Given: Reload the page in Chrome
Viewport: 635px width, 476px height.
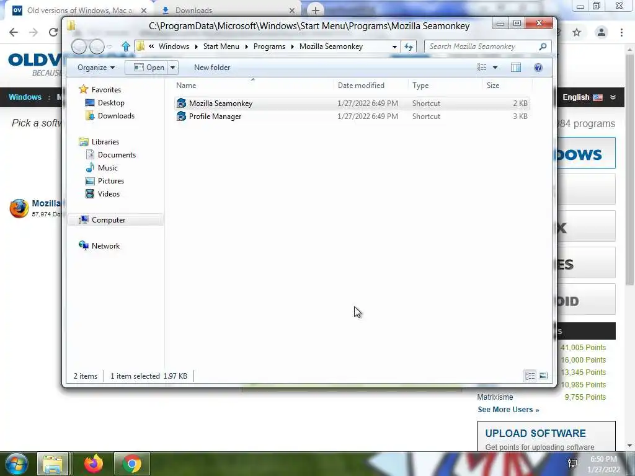Looking at the screenshot, I should tap(53, 32).
